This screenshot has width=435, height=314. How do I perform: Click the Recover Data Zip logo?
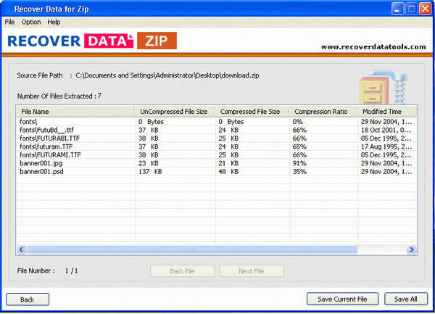pos(91,41)
